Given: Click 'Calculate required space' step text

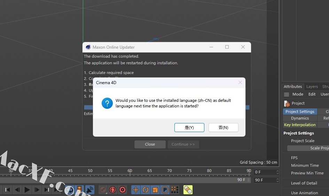Looking at the screenshot, I should coord(111,73).
